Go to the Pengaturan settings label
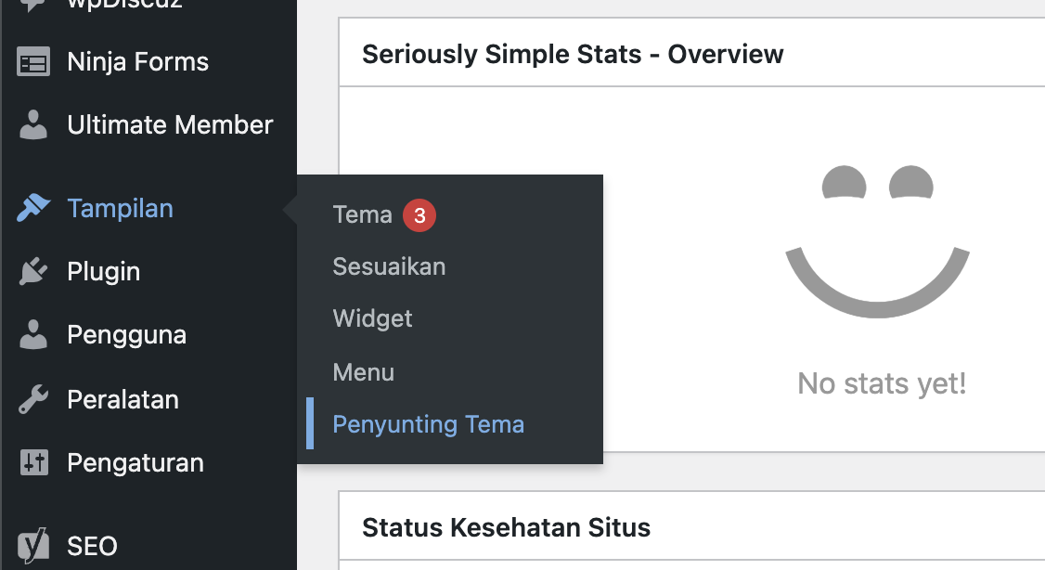Image resolution: width=1045 pixels, height=570 pixels. pos(135,463)
